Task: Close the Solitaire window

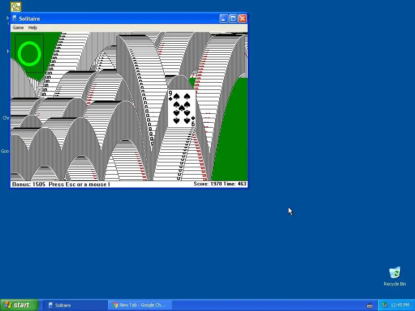Action: [242, 19]
